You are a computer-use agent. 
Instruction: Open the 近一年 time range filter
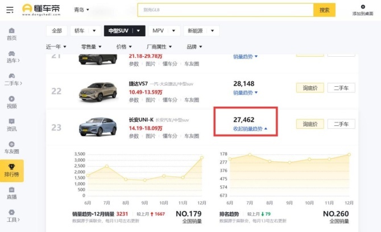(x=56, y=47)
